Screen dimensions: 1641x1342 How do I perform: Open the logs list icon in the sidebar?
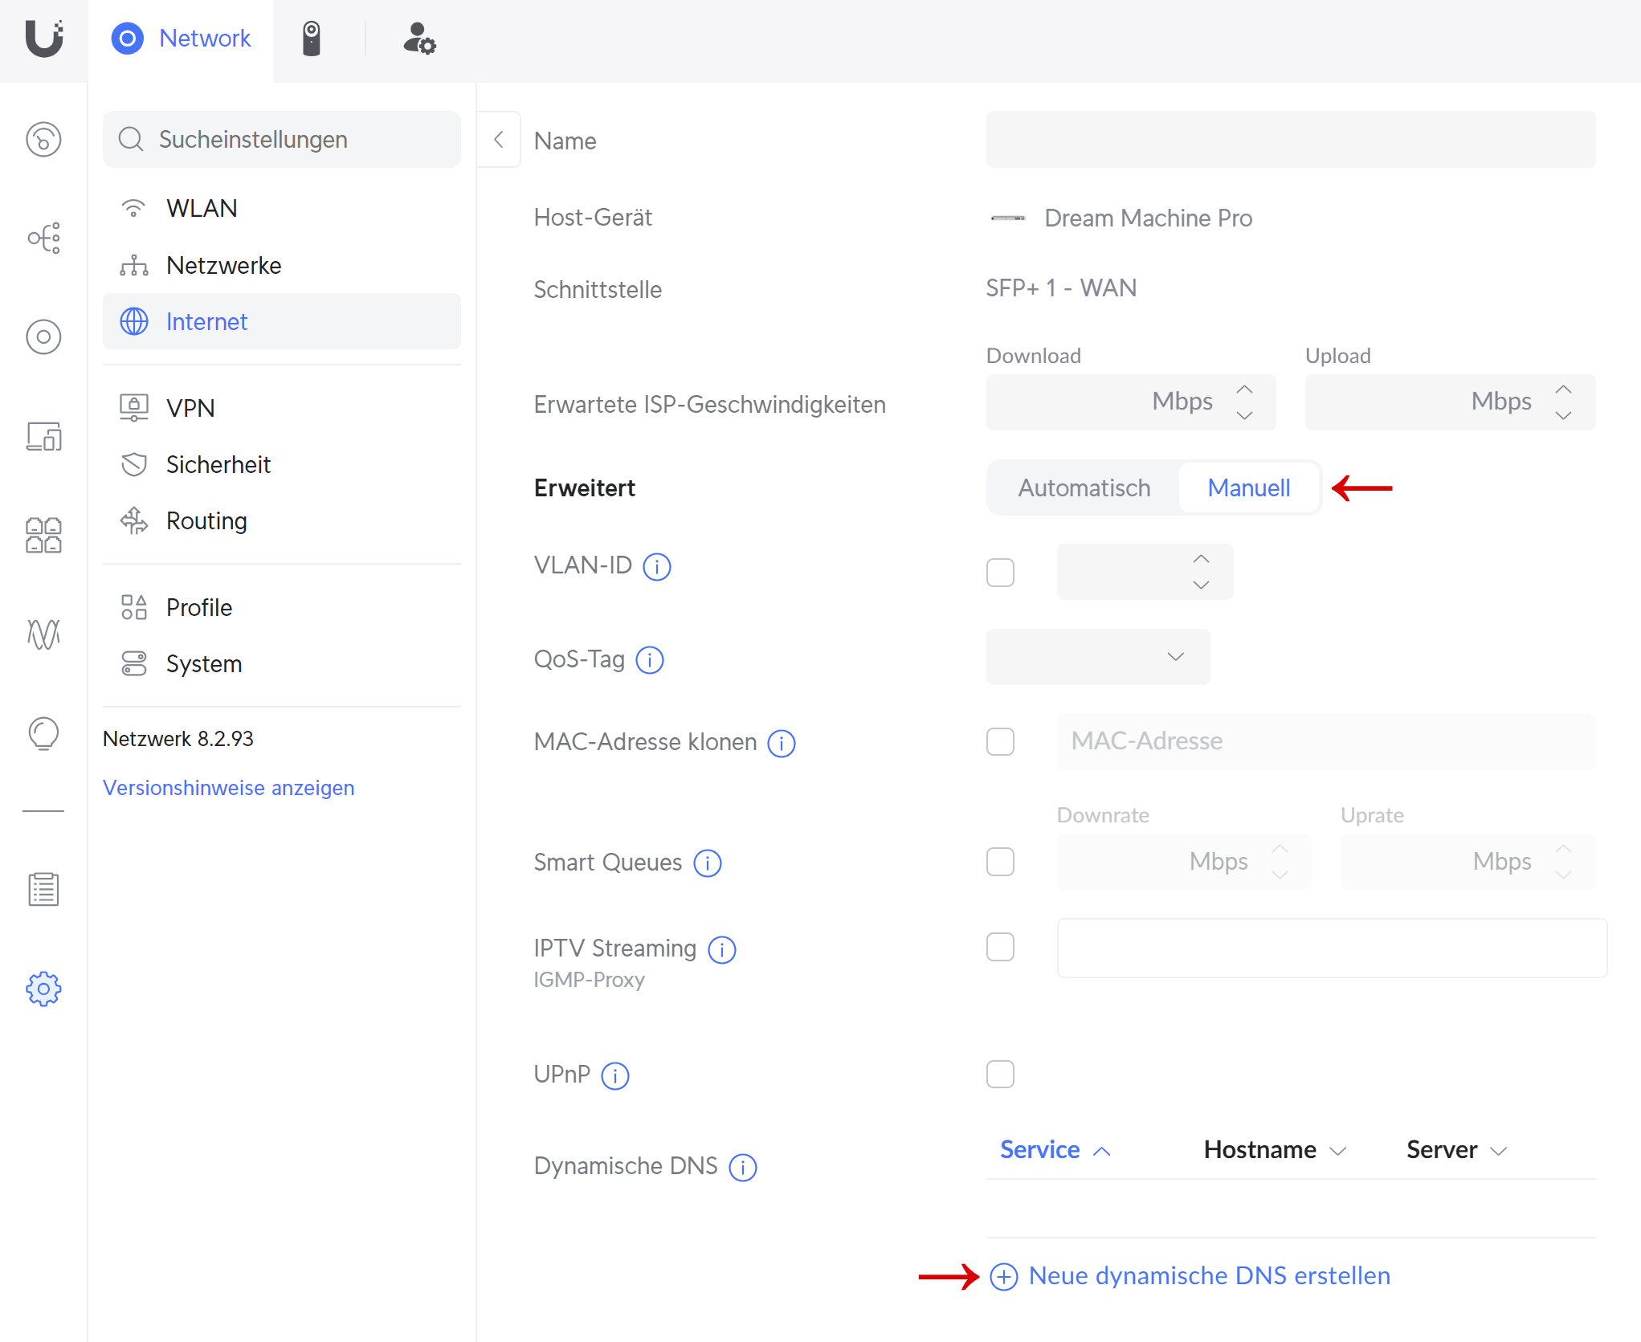(43, 889)
